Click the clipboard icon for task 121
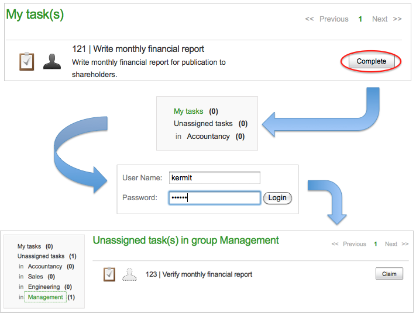The width and height of the screenshot is (416, 314). coord(27,61)
